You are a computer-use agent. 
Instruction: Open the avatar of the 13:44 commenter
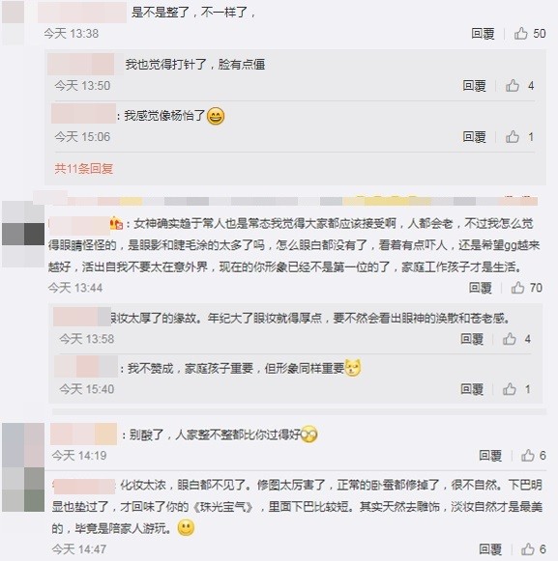click(23, 234)
